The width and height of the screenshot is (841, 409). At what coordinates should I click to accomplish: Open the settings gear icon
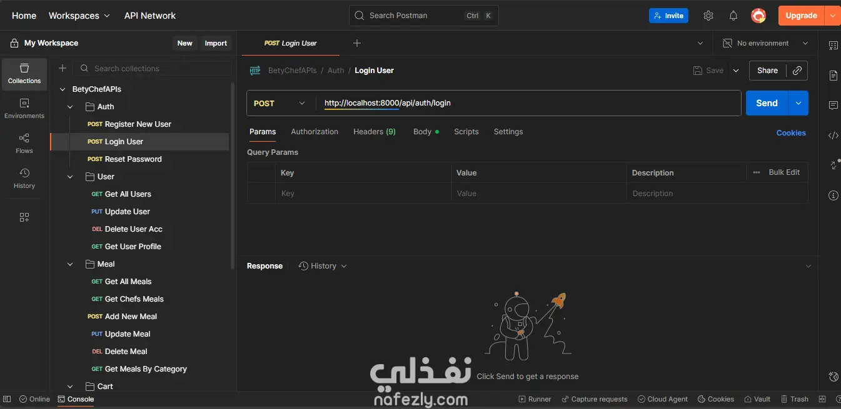[708, 16]
